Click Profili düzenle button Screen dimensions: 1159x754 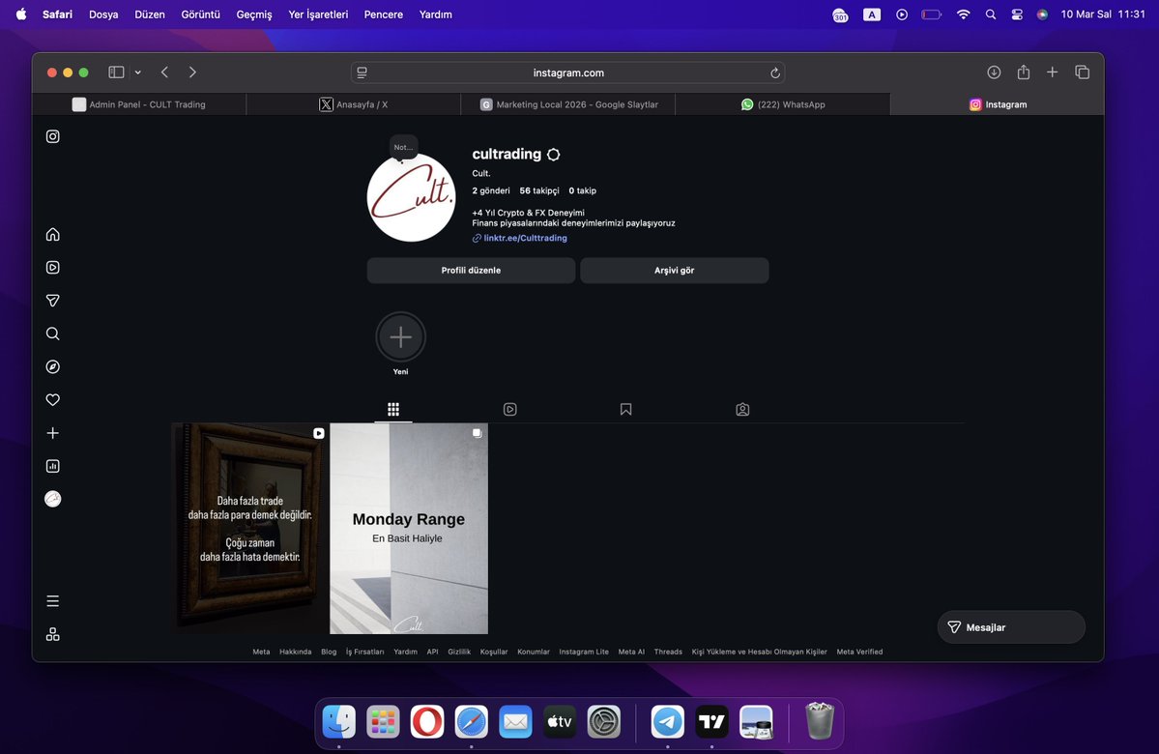(x=471, y=271)
